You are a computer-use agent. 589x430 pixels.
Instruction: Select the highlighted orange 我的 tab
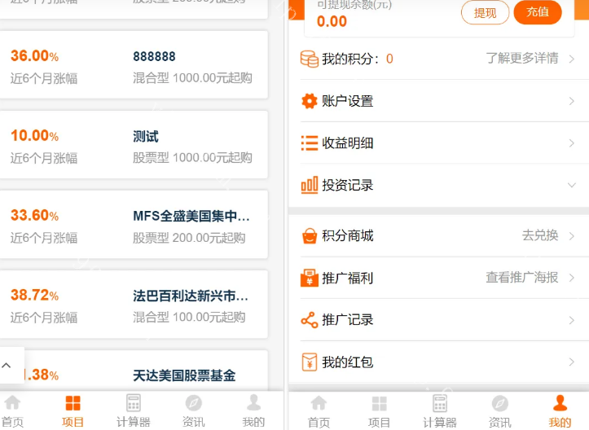(x=560, y=410)
